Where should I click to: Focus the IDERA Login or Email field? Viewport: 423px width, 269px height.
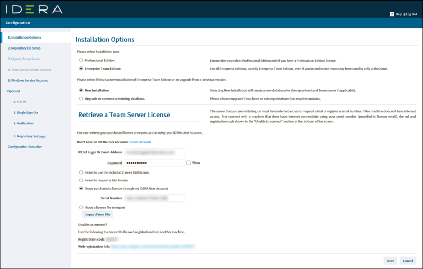click(x=155, y=152)
